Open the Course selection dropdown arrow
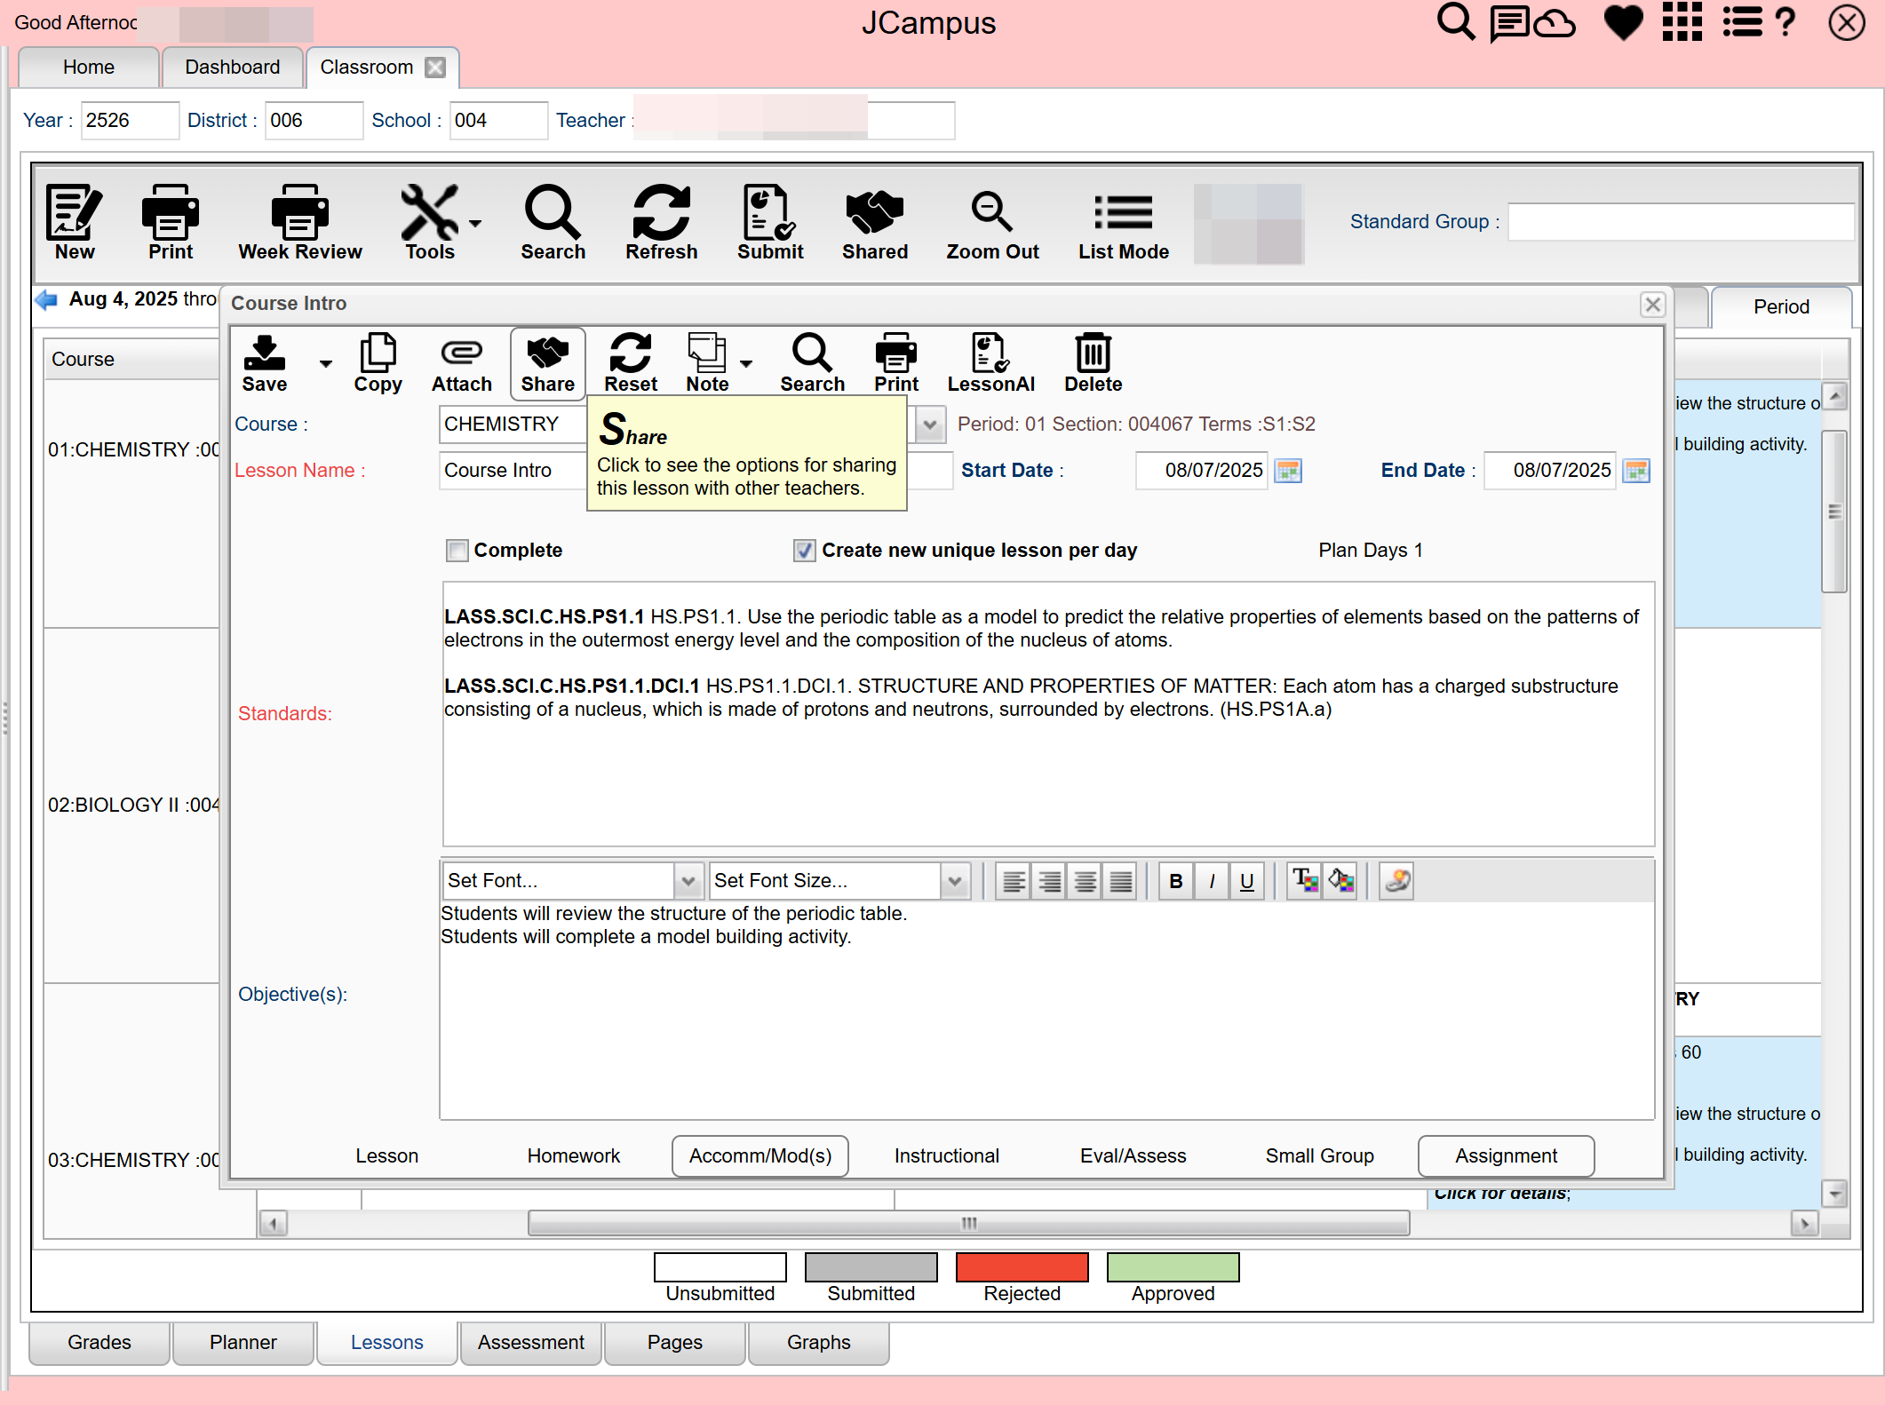 [x=930, y=425]
